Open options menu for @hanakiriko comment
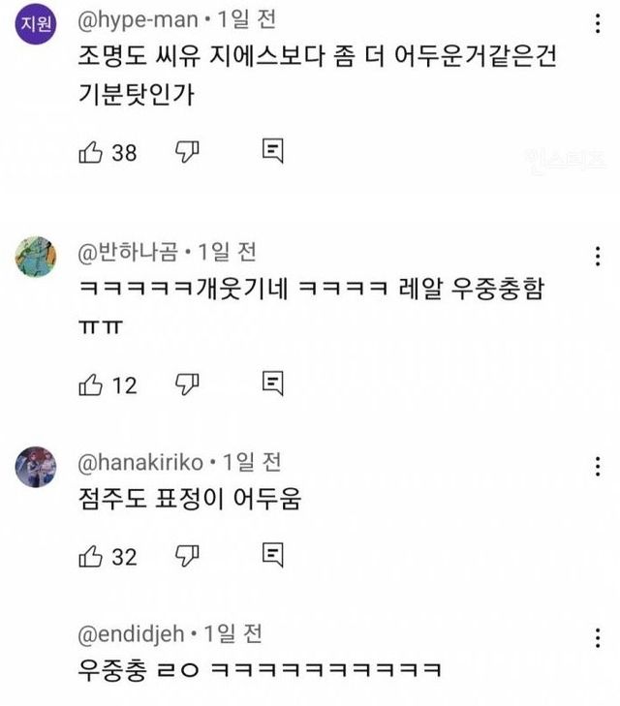The image size is (620, 706). point(597,468)
